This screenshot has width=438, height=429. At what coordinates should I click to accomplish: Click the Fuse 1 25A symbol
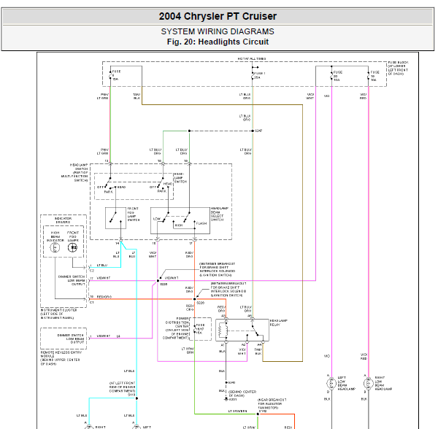pyautogui.click(x=253, y=75)
